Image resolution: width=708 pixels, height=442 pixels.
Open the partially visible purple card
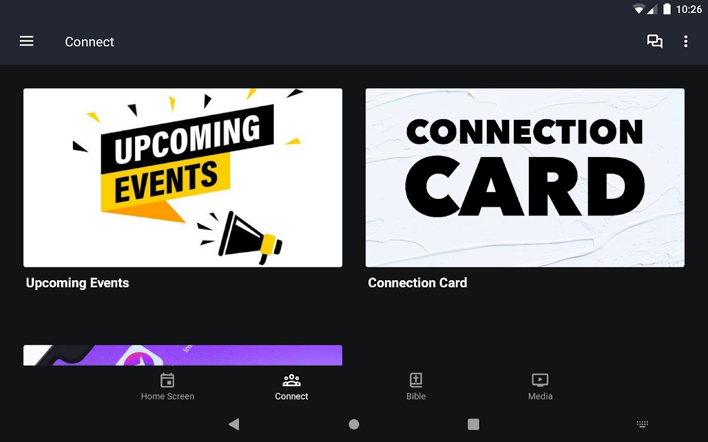(183, 355)
